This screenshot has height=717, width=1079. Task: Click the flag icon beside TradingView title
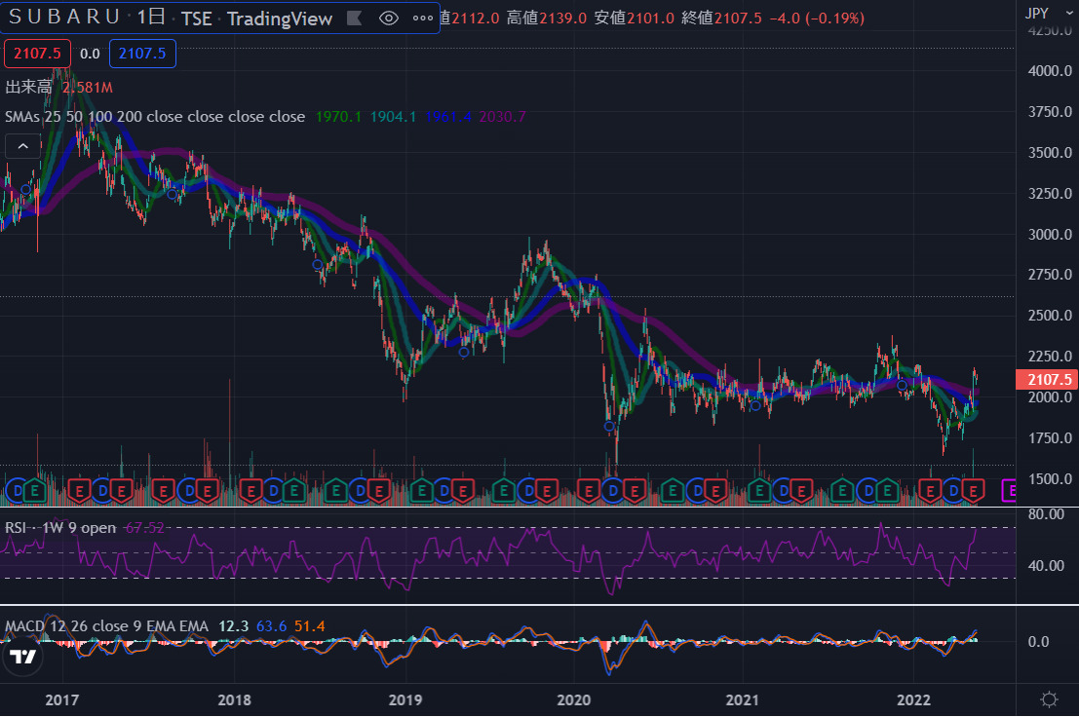[x=355, y=18]
